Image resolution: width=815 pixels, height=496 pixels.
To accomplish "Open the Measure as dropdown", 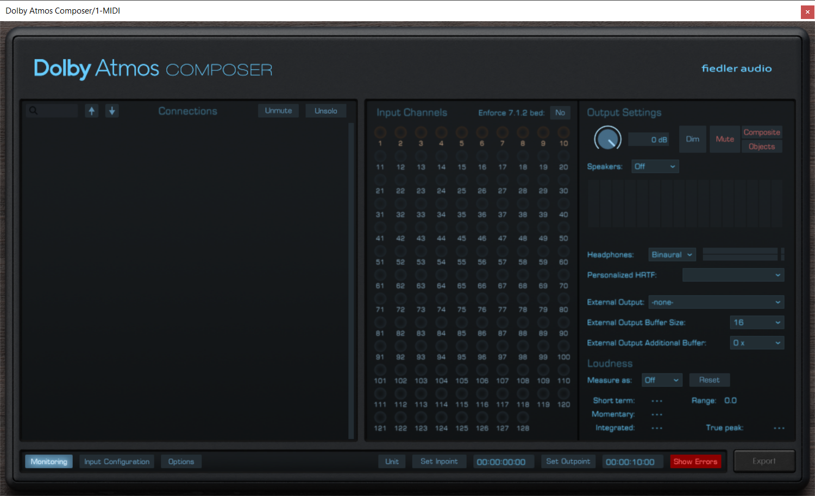I will pos(662,380).
